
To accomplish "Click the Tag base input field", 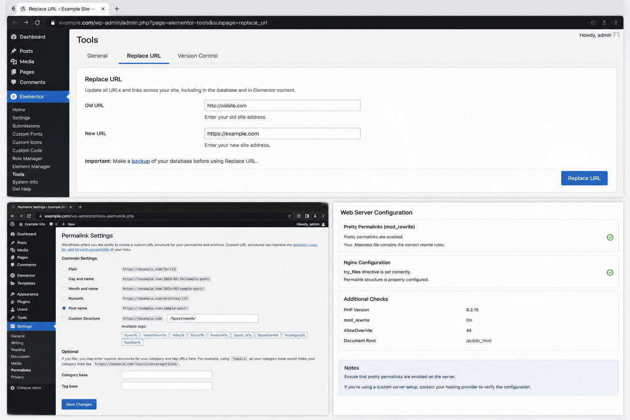I will (x=167, y=386).
